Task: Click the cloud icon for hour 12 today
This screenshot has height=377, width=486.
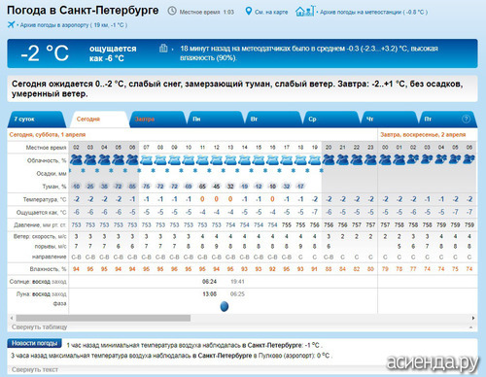Action: (217, 160)
